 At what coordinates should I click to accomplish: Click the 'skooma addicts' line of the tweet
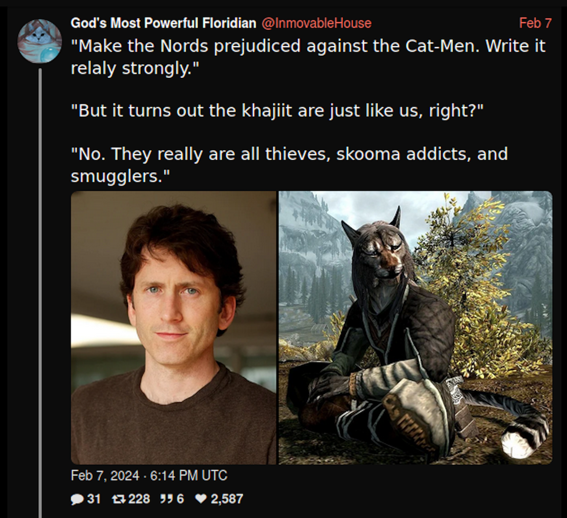(289, 165)
